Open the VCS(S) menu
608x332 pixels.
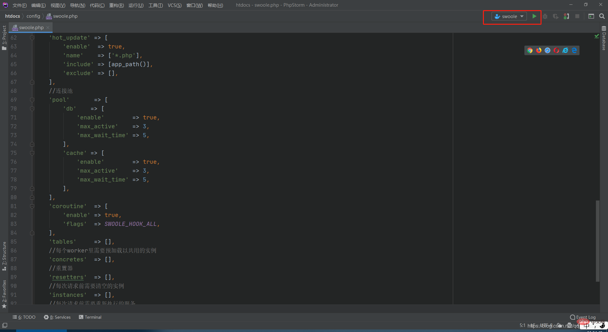point(174,5)
